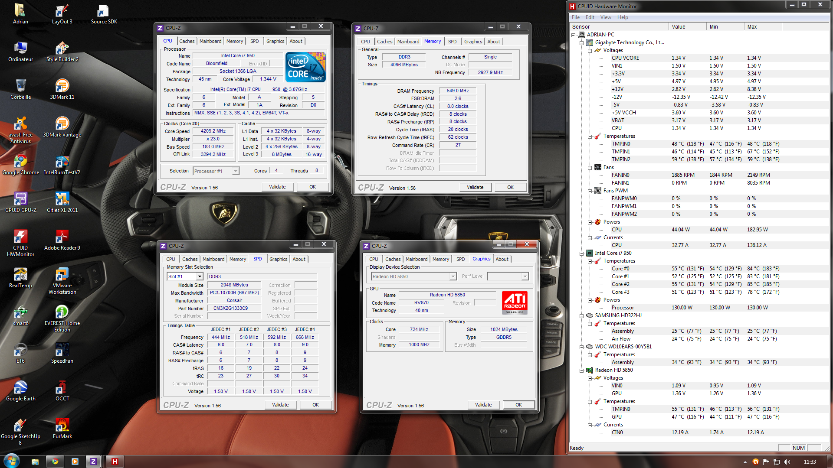The width and height of the screenshot is (833, 468).
Task: Collapse the Radeon HD 5850 sensor node
Action: coord(582,370)
